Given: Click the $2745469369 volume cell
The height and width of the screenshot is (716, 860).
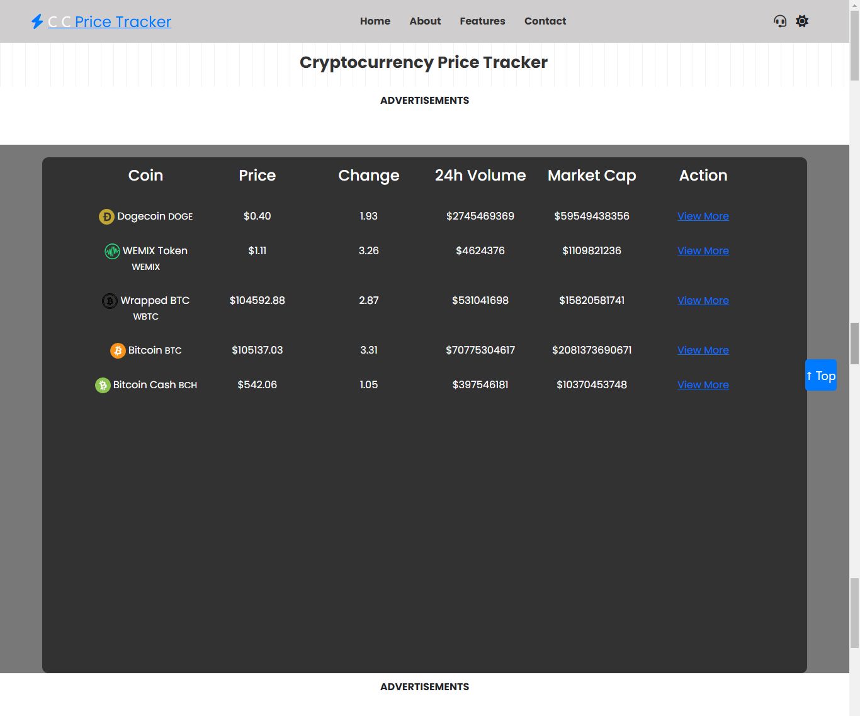Looking at the screenshot, I should tap(480, 216).
